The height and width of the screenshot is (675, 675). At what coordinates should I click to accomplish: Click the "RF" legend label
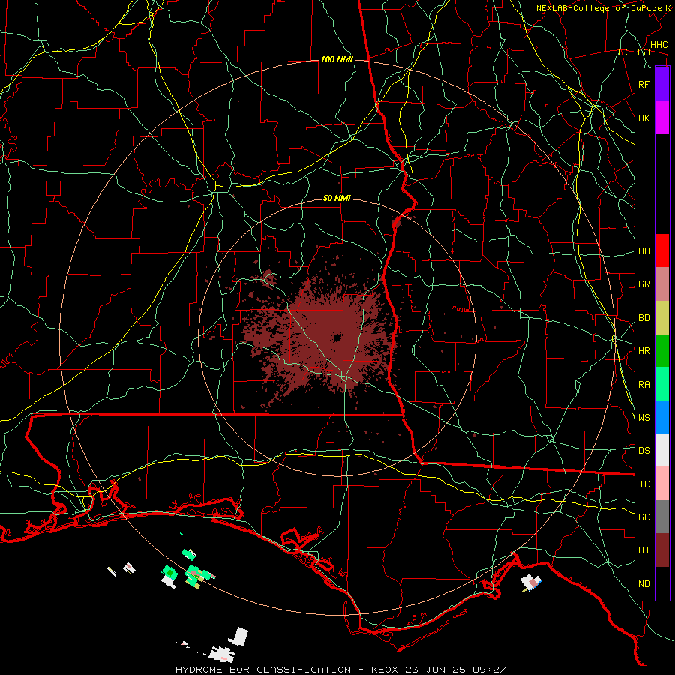click(x=643, y=84)
